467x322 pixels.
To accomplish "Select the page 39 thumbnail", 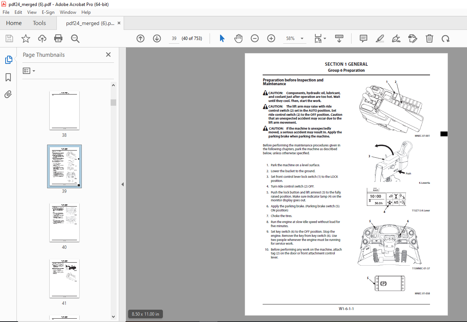I will click(64, 166).
